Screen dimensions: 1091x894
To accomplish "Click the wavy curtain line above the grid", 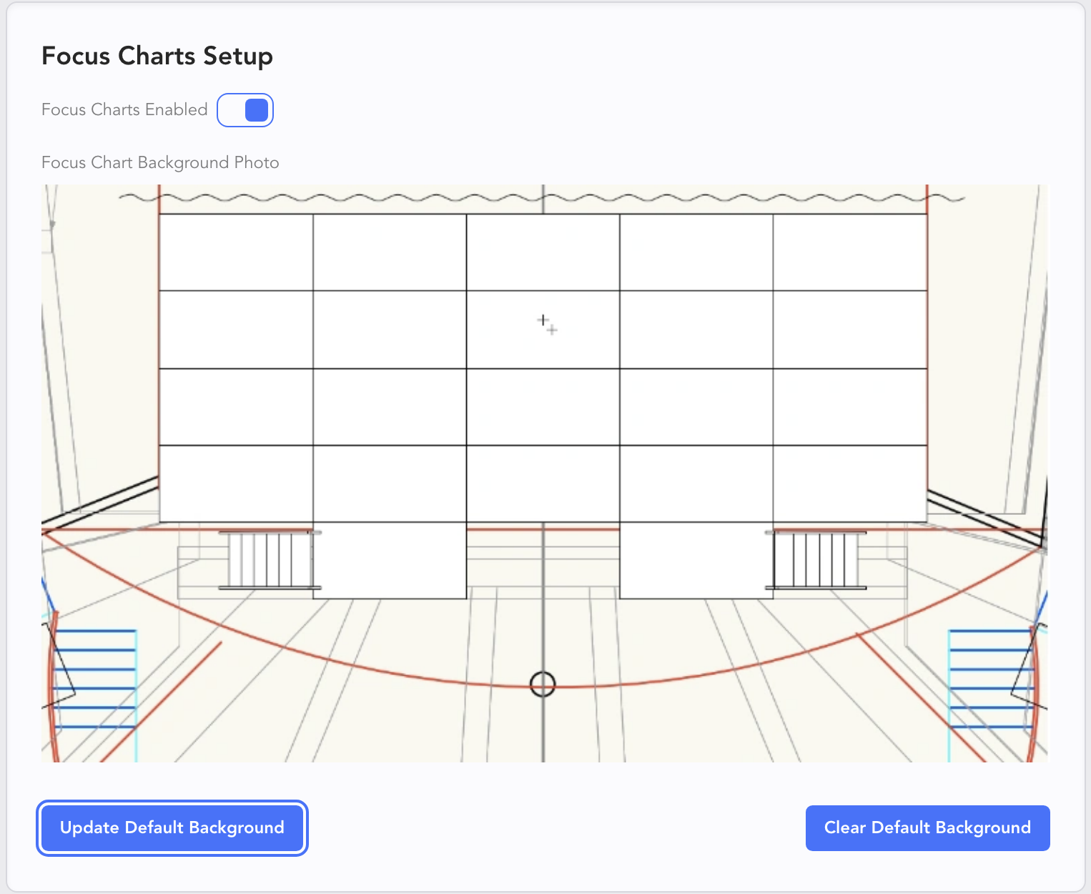I will (357, 197).
